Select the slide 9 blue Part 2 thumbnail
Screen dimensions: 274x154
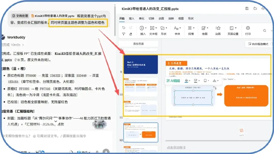point(141,64)
